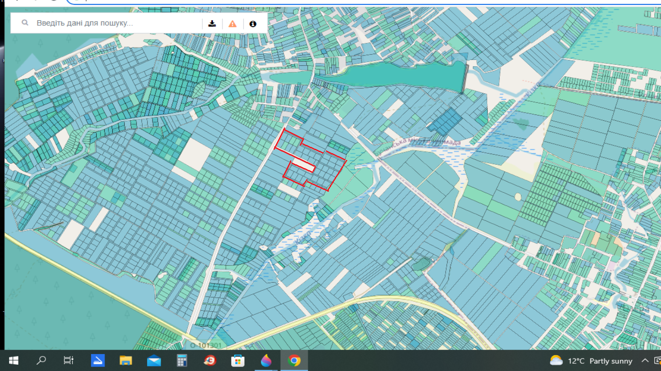Type in the 'Введіть дані для пошуку' field
Screen dimensions: 661x371
tap(116, 23)
